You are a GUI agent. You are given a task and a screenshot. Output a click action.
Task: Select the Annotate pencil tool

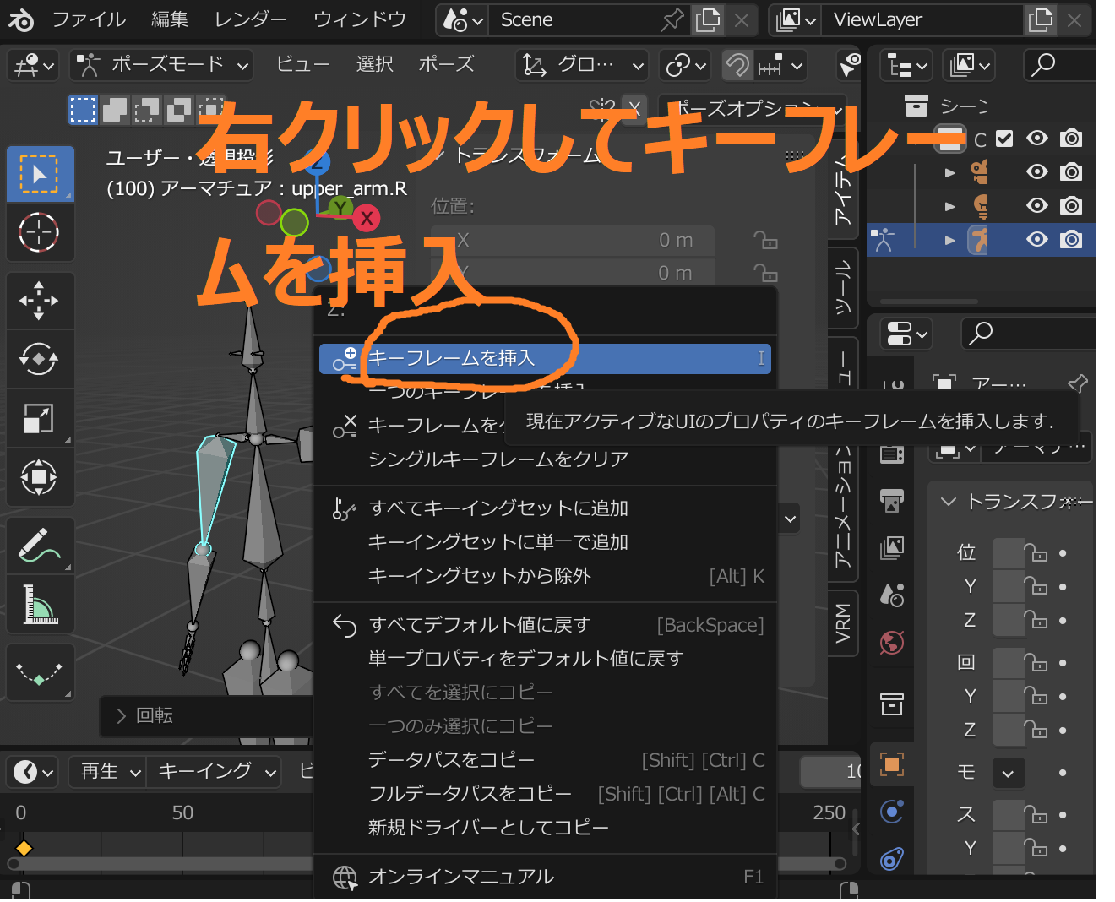[39, 545]
